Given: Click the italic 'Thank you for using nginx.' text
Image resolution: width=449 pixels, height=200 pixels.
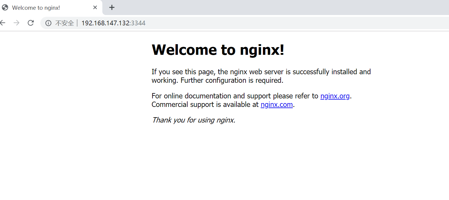Looking at the screenshot, I should (x=193, y=120).
